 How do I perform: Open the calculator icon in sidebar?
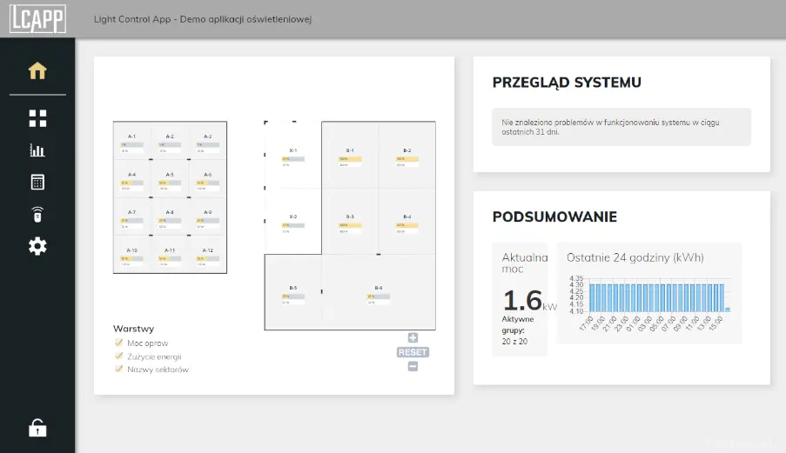37,182
